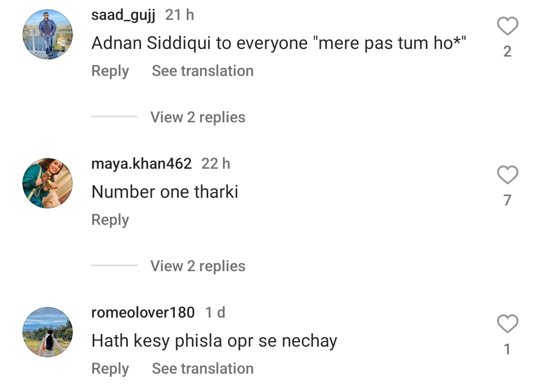
Task: Open the maya.khan462 username link
Action: (142, 164)
